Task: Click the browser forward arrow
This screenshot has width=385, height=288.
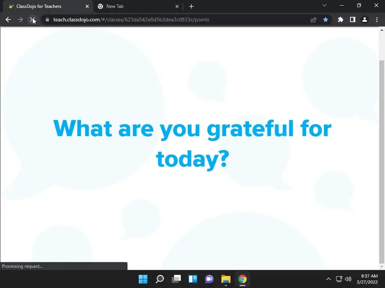Action: pos(20,19)
